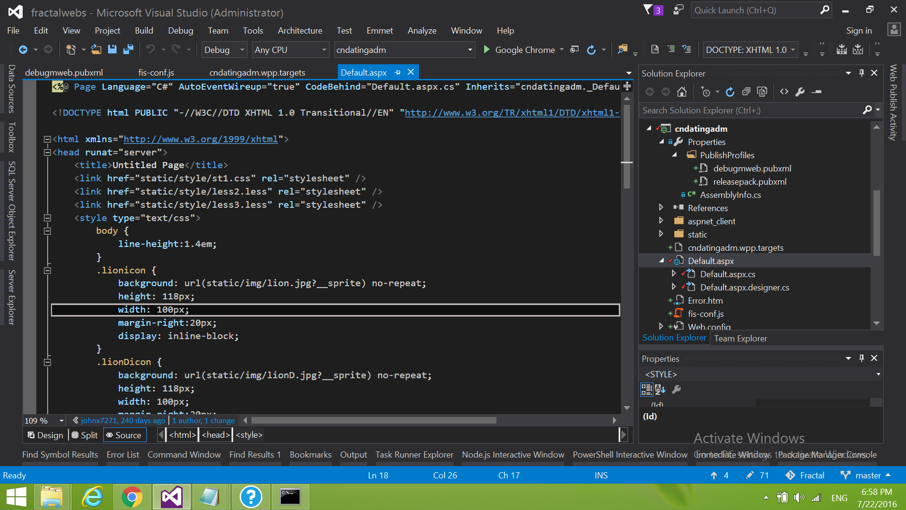Switch to Design view
Viewport: 906px width, 510px height.
(x=45, y=435)
